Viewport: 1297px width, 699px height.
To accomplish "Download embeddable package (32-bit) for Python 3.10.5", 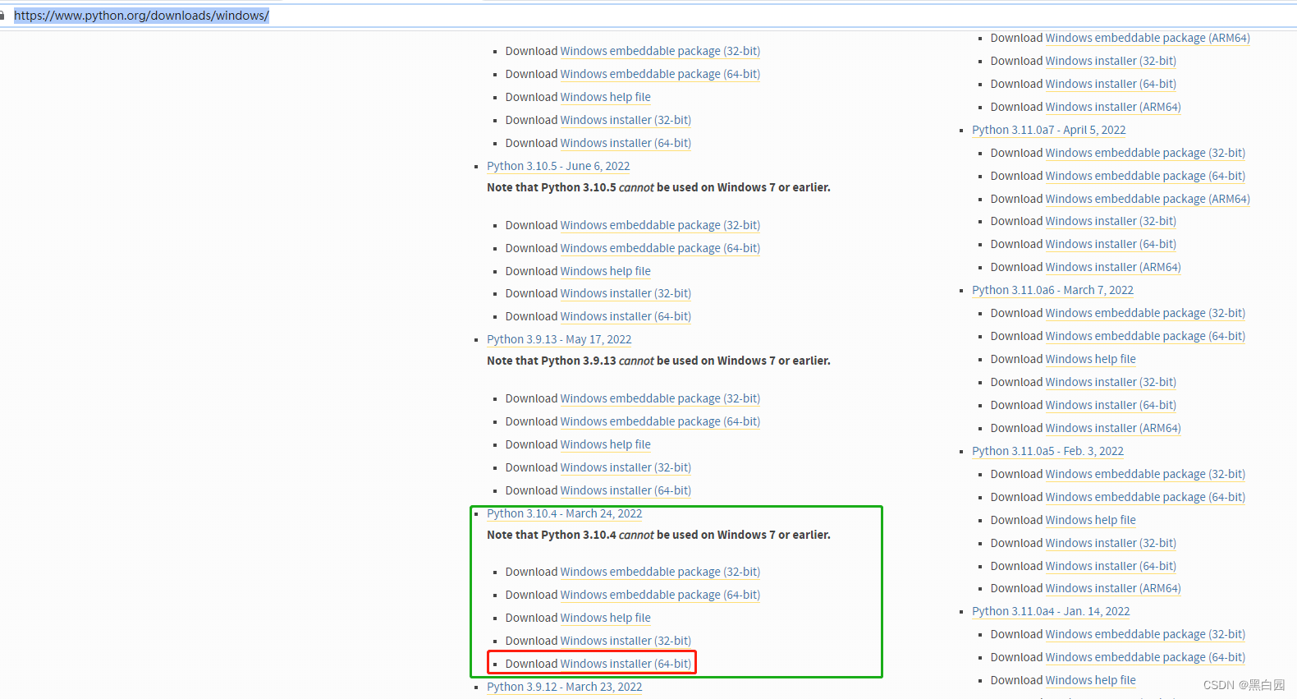I will [x=660, y=225].
